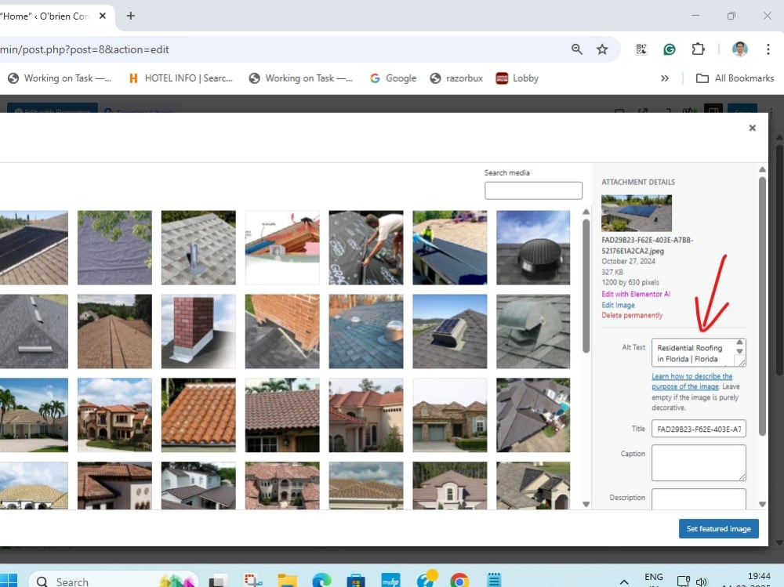
Task: Click the Title input field
Action: (x=699, y=429)
